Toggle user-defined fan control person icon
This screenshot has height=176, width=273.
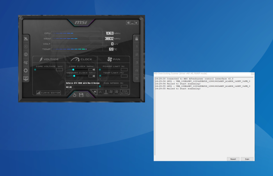tap(106, 92)
